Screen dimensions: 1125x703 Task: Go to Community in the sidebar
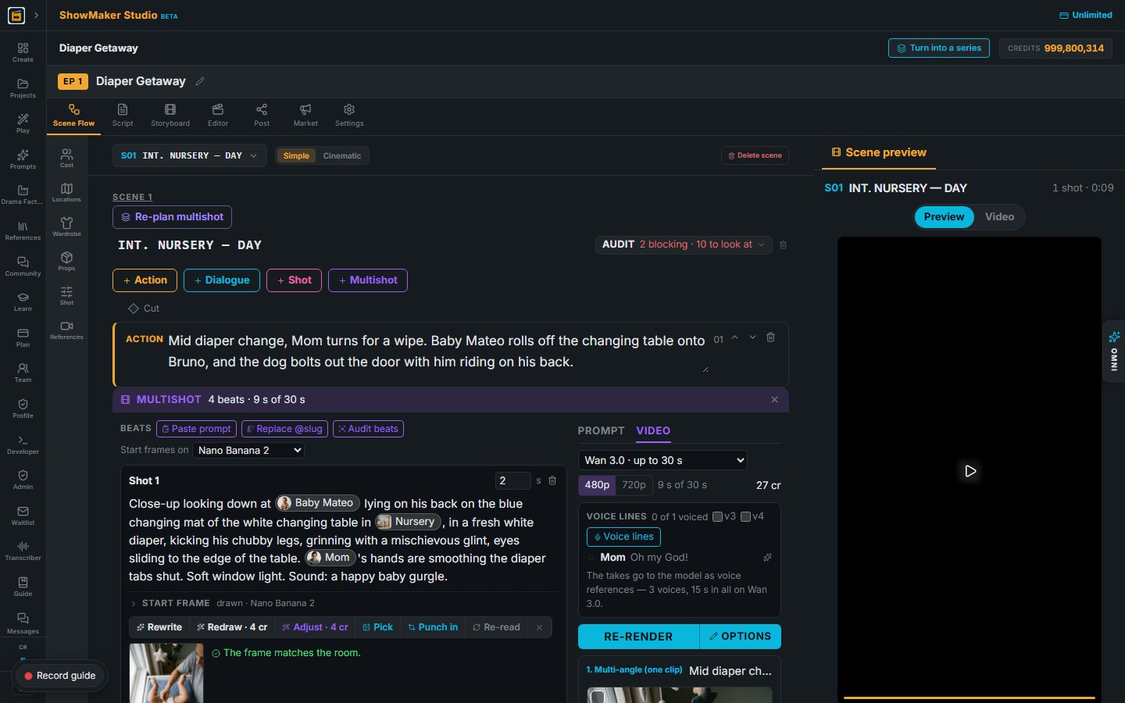tap(23, 266)
